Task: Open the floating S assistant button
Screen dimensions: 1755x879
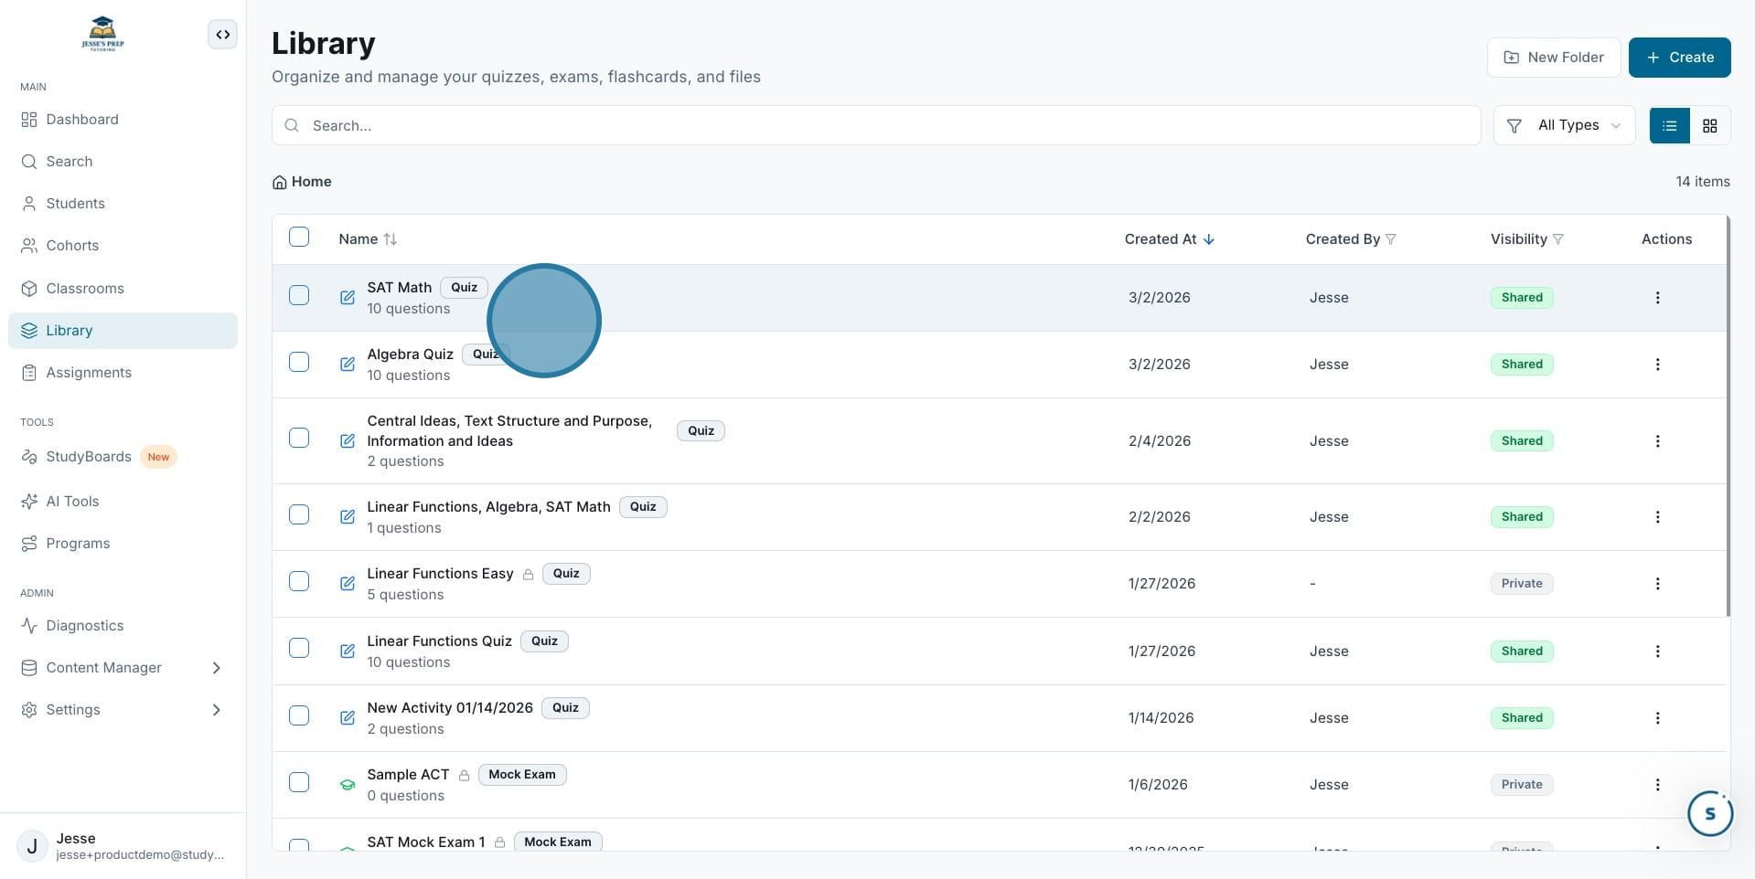Action: (x=1709, y=813)
